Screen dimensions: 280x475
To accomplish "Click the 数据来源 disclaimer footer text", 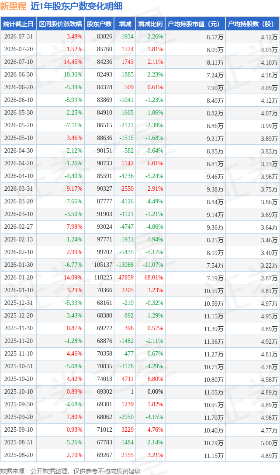I will tap(70, 471).
